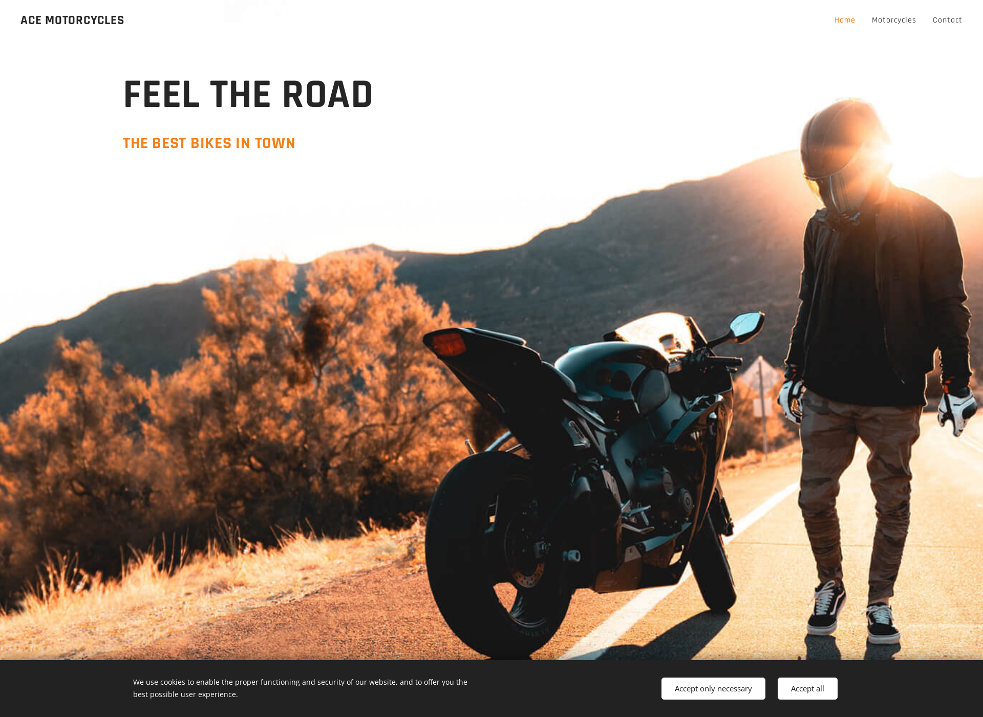983x717 pixels.
Task: Toggle all cookies acceptance option
Action: pos(807,688)
